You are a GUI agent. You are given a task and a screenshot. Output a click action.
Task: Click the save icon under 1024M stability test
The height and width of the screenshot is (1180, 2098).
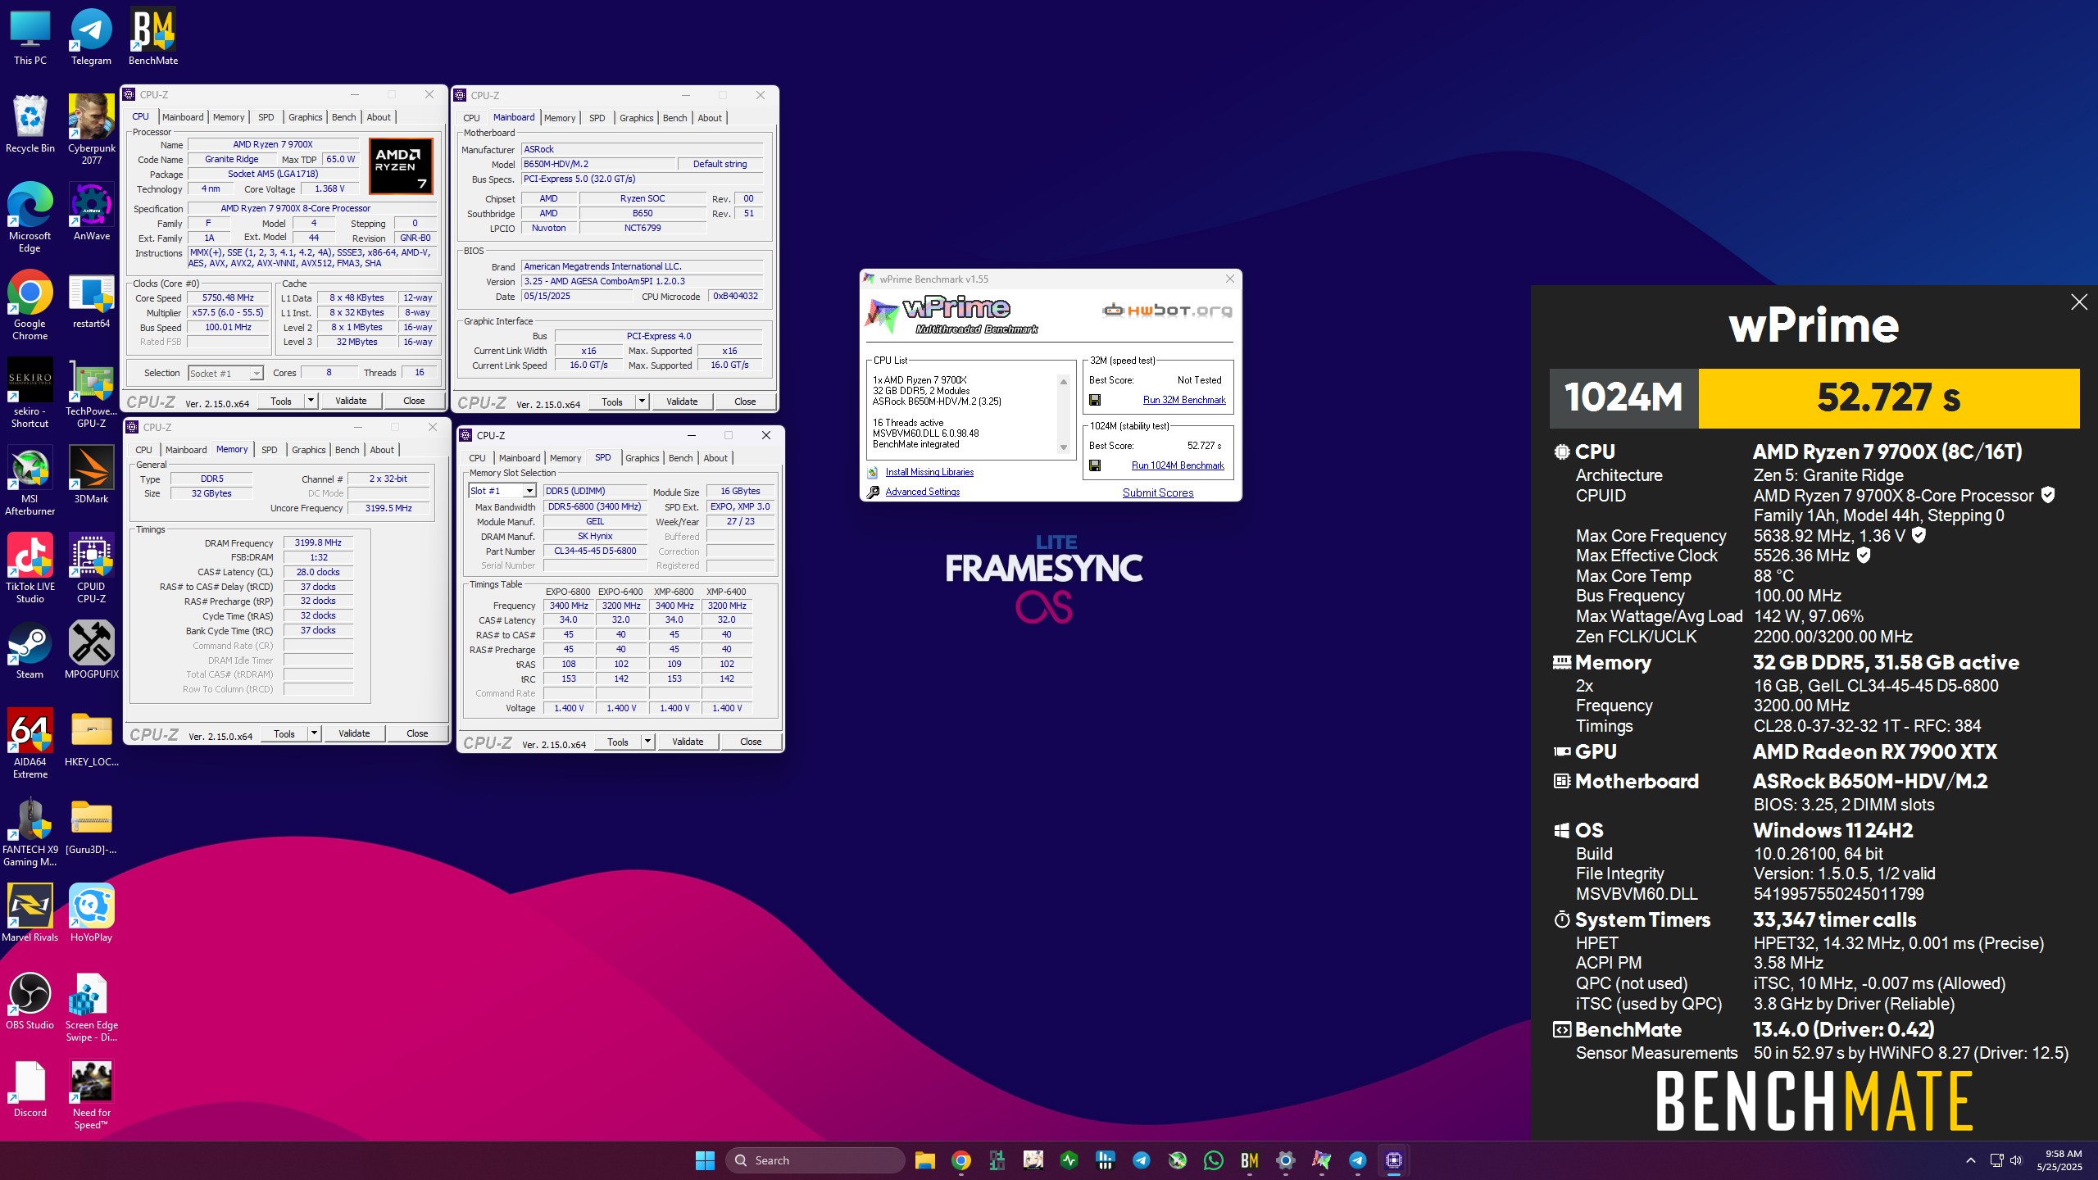pos(1095,465)
